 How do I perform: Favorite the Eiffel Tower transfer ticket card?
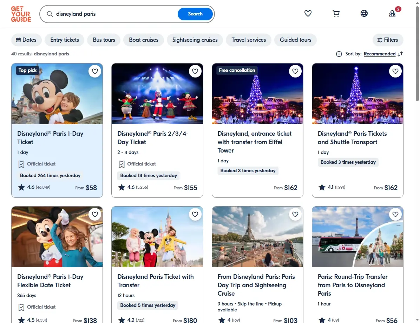[x=295, y=71]
